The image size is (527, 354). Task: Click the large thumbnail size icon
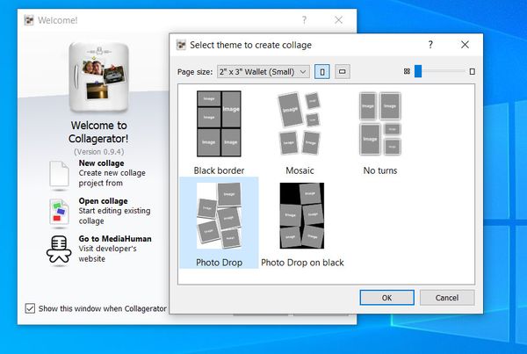pos(472,71)
